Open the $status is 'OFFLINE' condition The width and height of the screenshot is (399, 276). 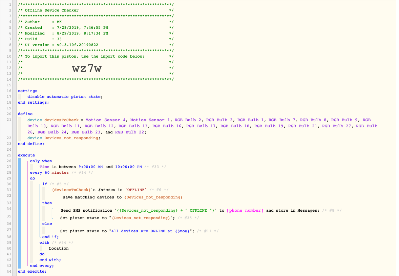tap(99, 190)
